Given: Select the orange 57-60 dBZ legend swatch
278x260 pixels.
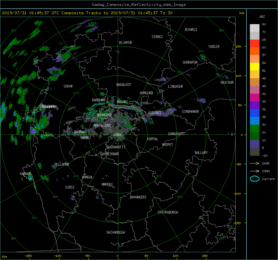Looking at the screenshot, I should click(255, 51).
